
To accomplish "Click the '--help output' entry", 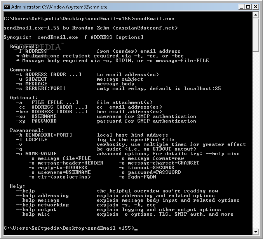I will click(x=36, y=210).
